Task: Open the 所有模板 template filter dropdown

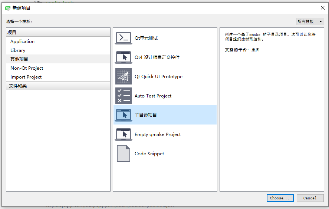Action: pos(310,21)
